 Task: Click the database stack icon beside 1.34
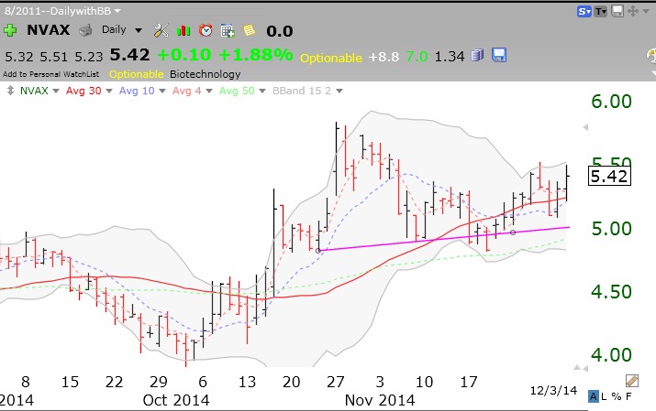tap(477, 55)
